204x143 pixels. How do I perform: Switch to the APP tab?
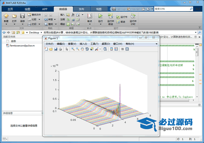(45, 9)
